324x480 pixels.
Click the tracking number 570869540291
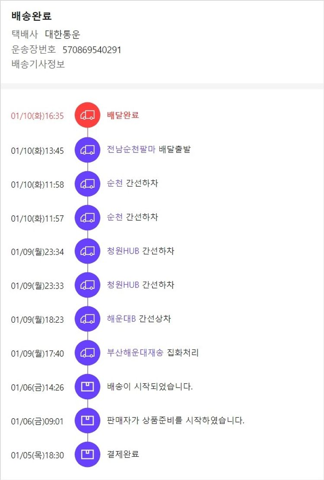[92, 50]
